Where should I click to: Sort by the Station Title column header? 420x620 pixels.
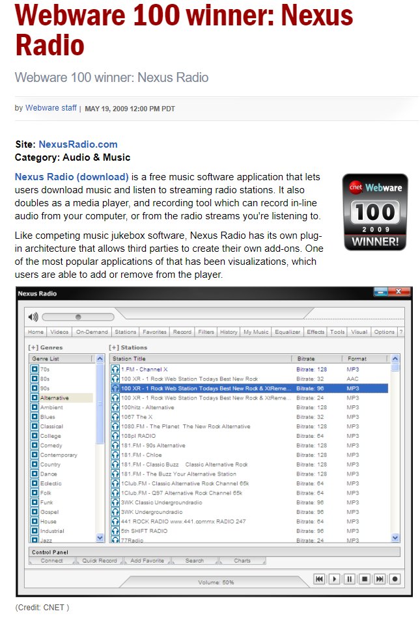coord(201,358)
